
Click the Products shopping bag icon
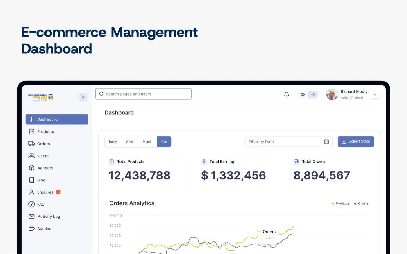pos(32,131)
